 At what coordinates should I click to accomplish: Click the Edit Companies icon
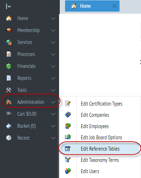click(x=68, y=115)
